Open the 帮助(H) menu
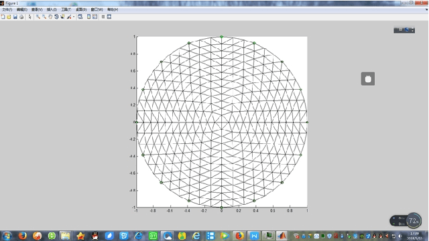This screenshot has width=429, height=241. tap(113, 9)
